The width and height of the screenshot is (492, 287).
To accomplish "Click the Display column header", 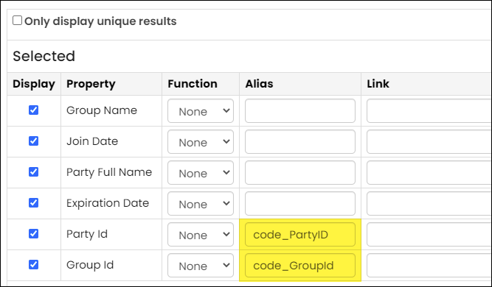I will click(x=34, y=84).
